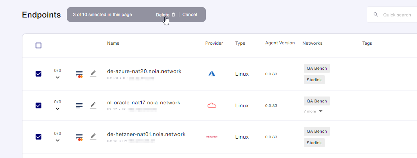The width and height of the screenshot is (417, 158).
Task: Click the Agent Version column header
Action: coord(280,43)
